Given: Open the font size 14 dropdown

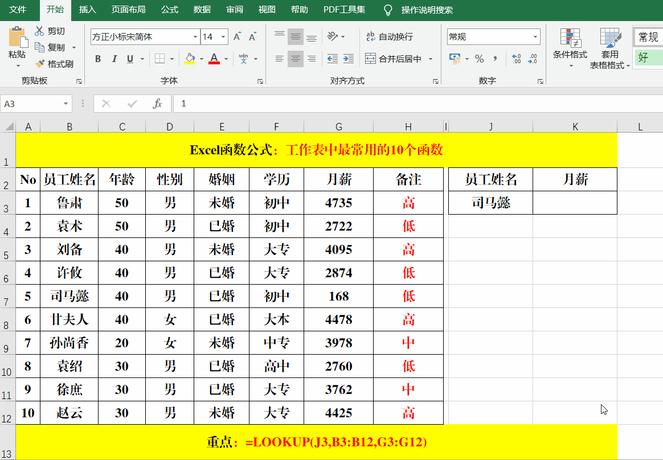Looking at the screenshot, I should tap(223, 37).
